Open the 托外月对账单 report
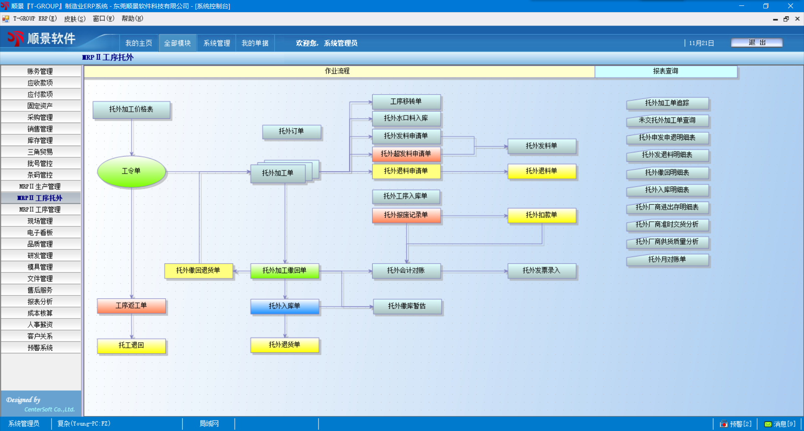804x431 pixels. click(x=667, y=260)
